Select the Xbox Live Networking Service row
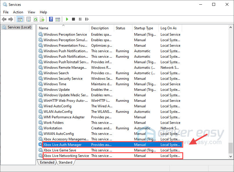Image resolution: width=234 pixels, height=172 pixels. coord(110,155)
